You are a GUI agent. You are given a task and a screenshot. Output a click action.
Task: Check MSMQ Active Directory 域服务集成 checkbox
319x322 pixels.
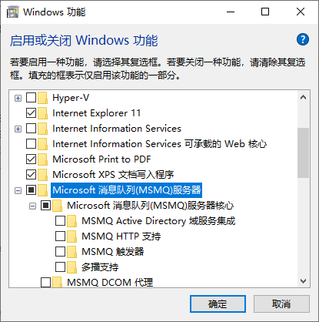[x=60, y=221]
